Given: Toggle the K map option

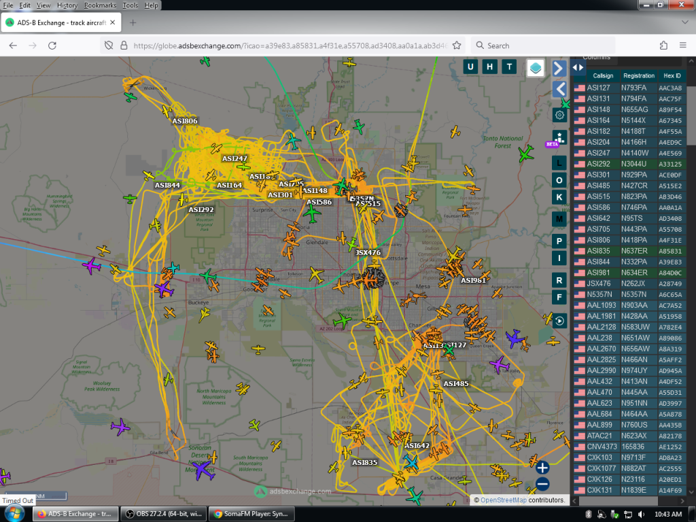Looking at the screenshot, I should click(559, 197).
